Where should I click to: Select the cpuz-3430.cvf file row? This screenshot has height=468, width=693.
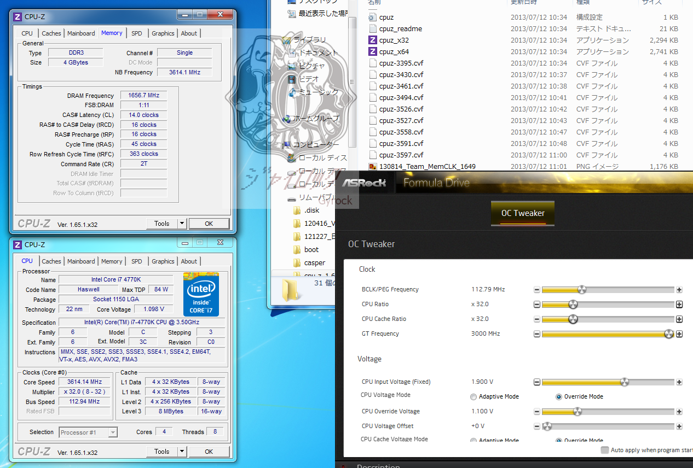pyautogui.click(x=523, y=74)
